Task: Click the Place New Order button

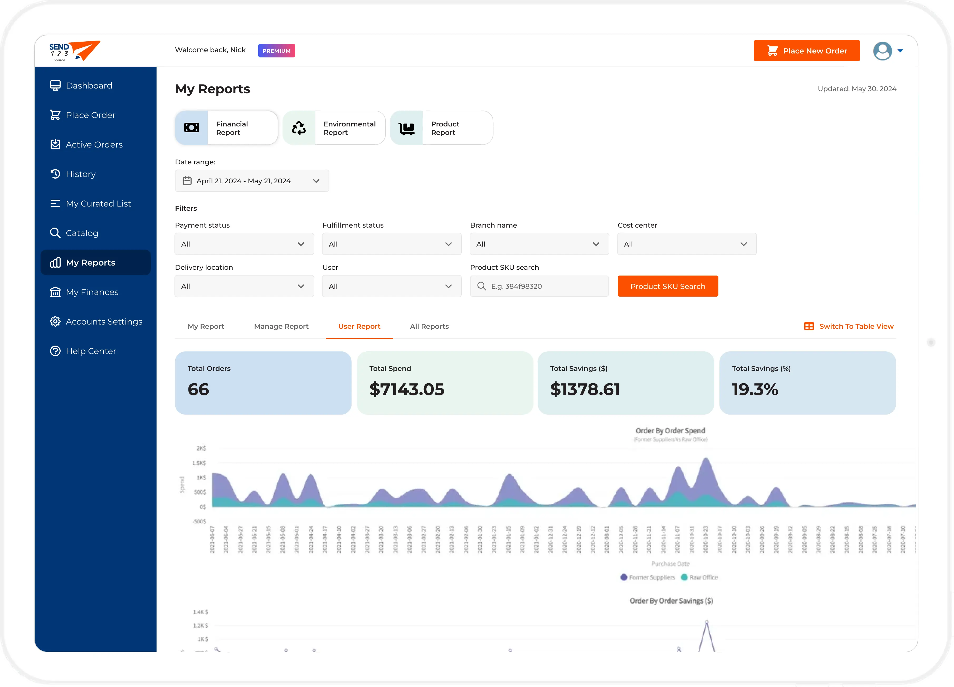Action: [806, 51]
